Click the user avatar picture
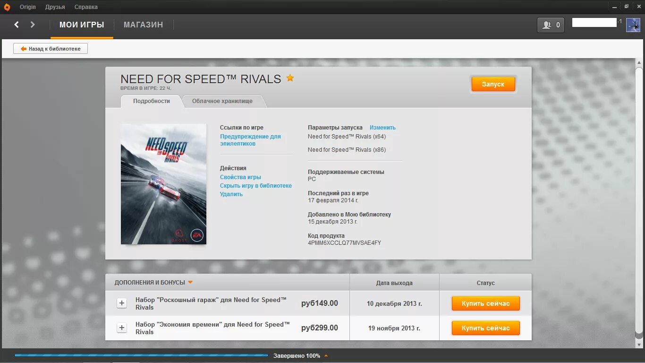 [x=633, y=25]
